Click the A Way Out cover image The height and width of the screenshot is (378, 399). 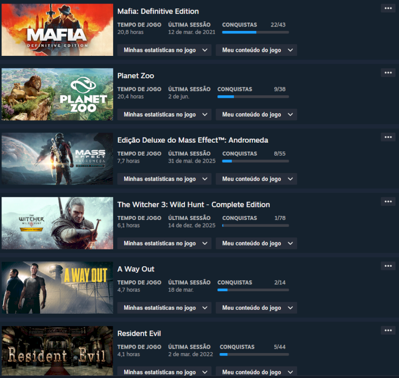point(57,287)
